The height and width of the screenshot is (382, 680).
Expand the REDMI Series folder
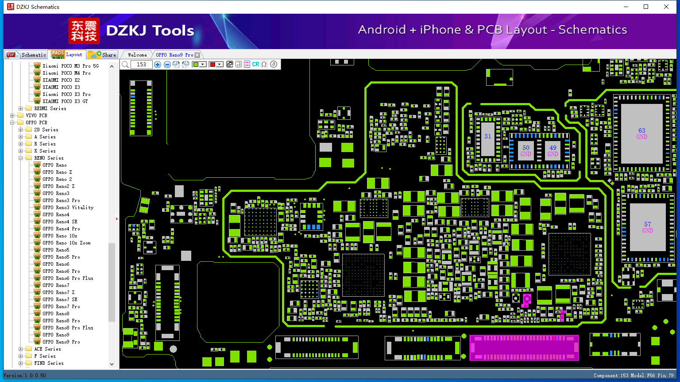[x=21, y=108]
